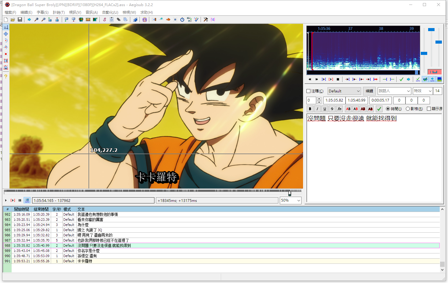Open a subtitles file with folder icon

coord(13,20)
